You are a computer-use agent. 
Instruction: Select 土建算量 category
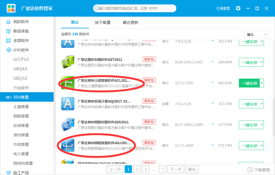click(x=21, y=107)
